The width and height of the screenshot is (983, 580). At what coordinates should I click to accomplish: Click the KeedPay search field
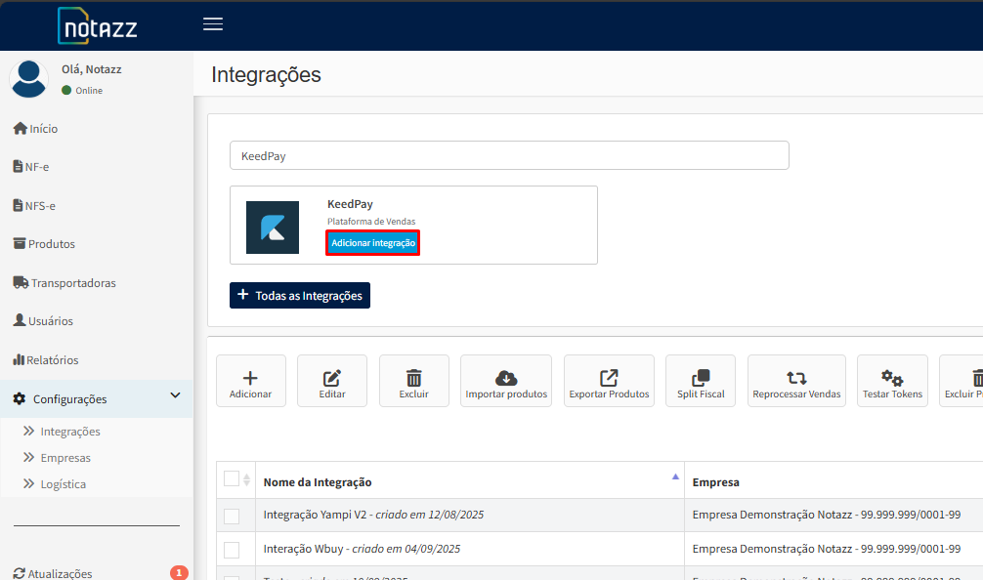(509, 156)
